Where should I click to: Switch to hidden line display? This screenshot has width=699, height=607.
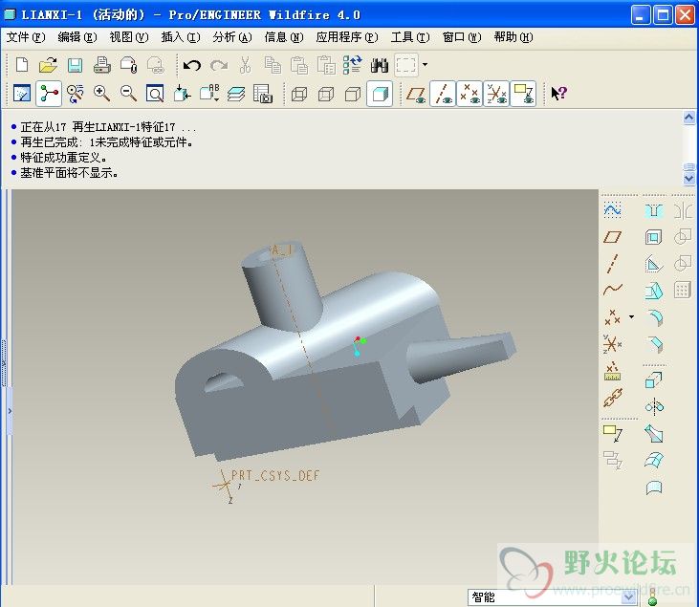click(326, 94)
